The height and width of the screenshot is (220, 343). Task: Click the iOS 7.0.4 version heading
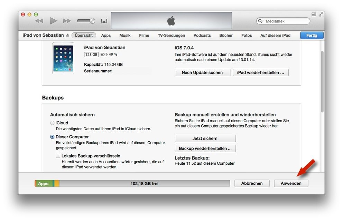(x=184, y=48)
